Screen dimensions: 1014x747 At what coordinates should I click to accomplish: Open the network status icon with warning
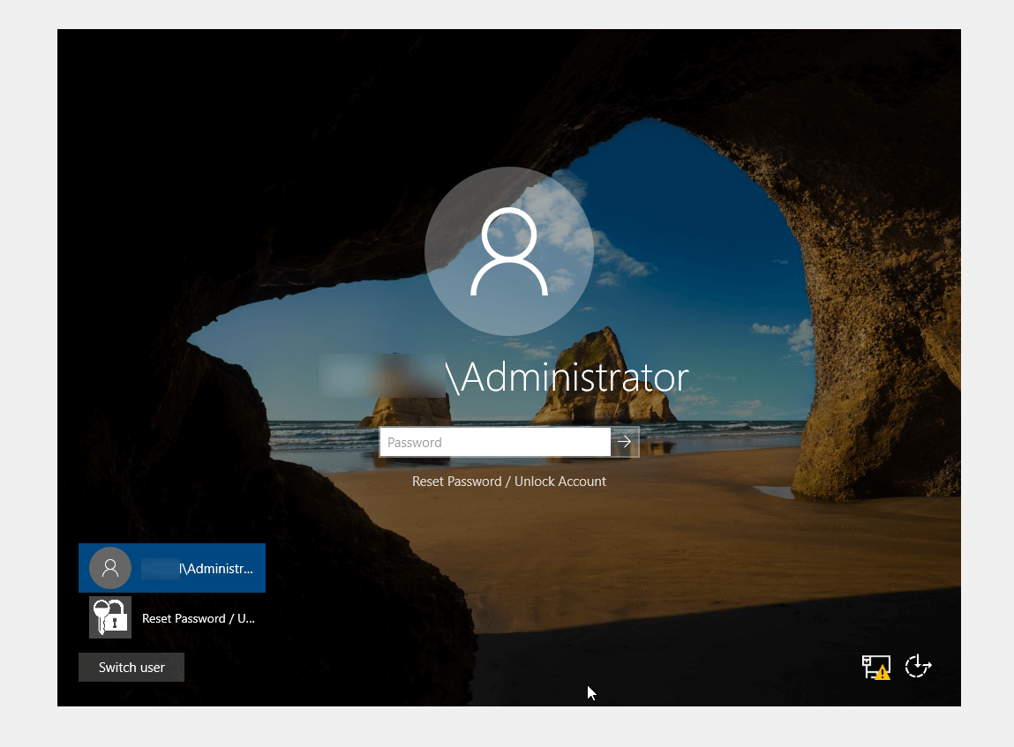coord(876,667)
